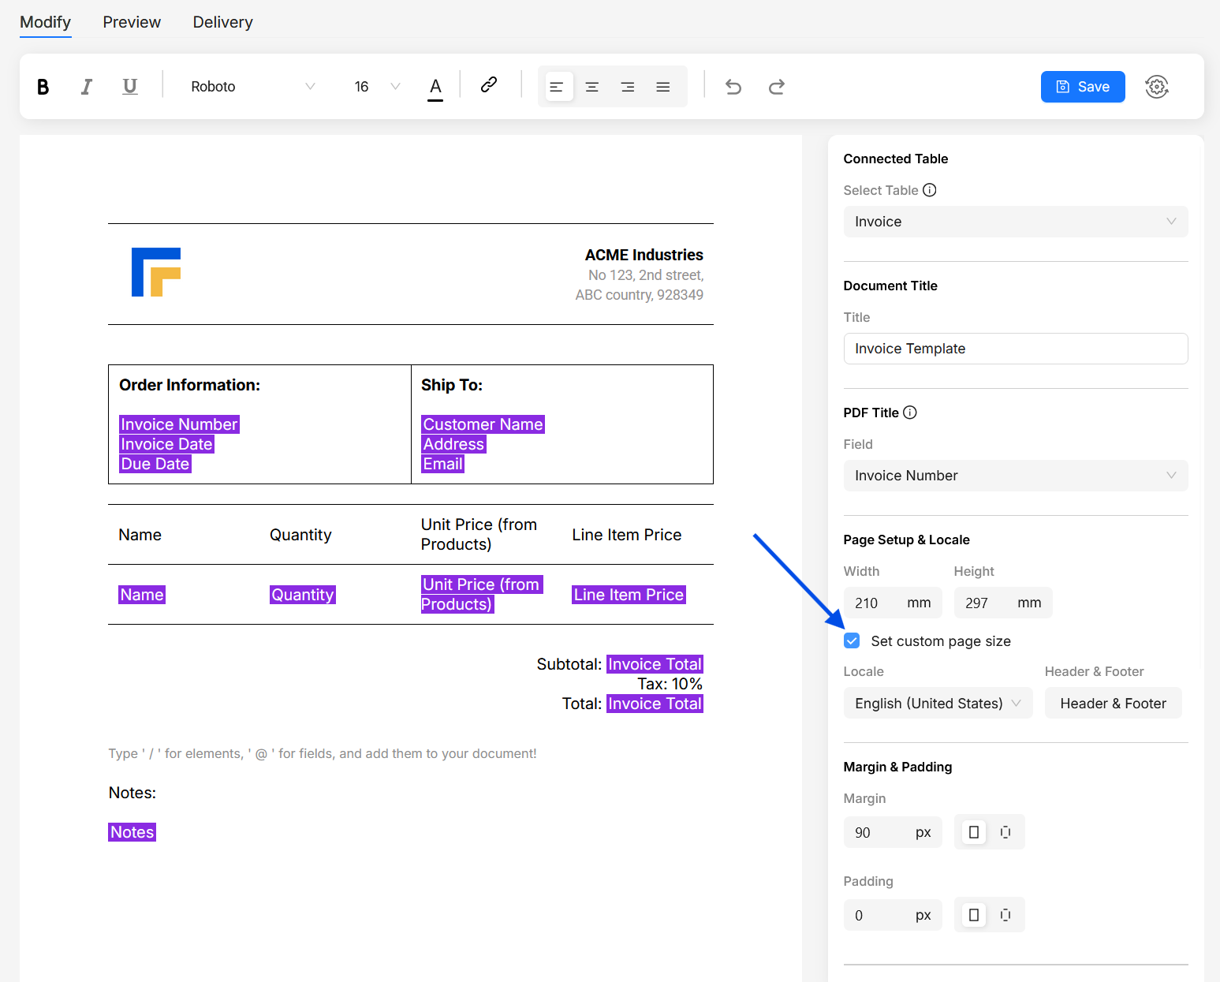Uncheck Set custom page size
The width and height of the screenshot is (1220, 982).
pyautogui.click(x=852, y=640)
